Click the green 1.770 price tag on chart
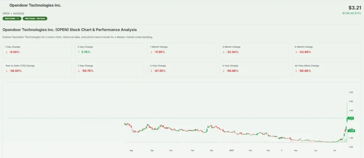 [352, 131]
